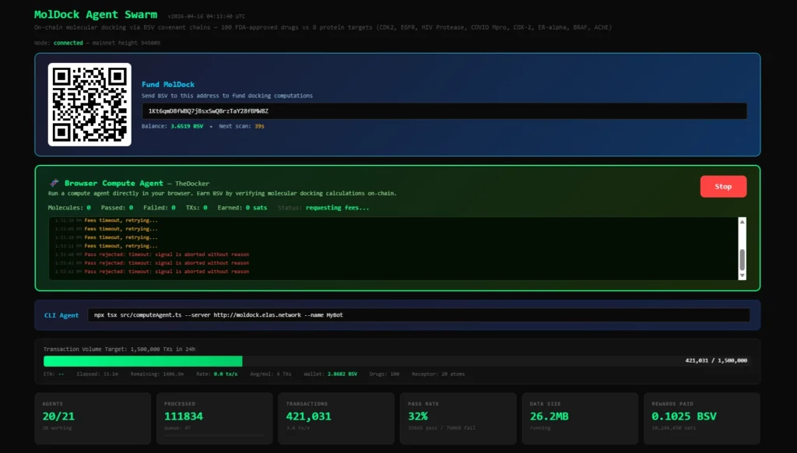Viewport: 797px width, 453px height.
Task: Click the log scrollbar up arrow
Action: (x=742, y=222)
